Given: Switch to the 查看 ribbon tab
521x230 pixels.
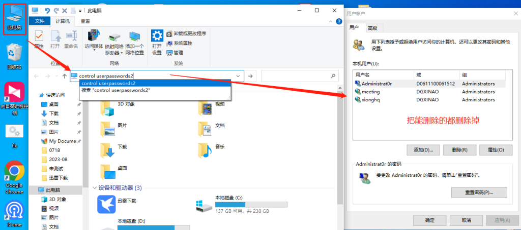Looking at the screenshot, I should point(85,21).
